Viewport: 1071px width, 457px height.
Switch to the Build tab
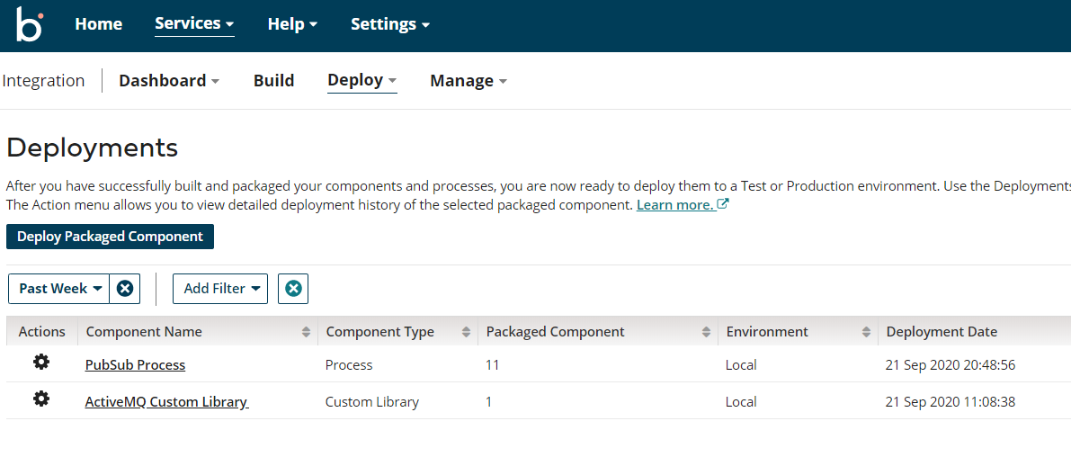click(x=273, y=81)
